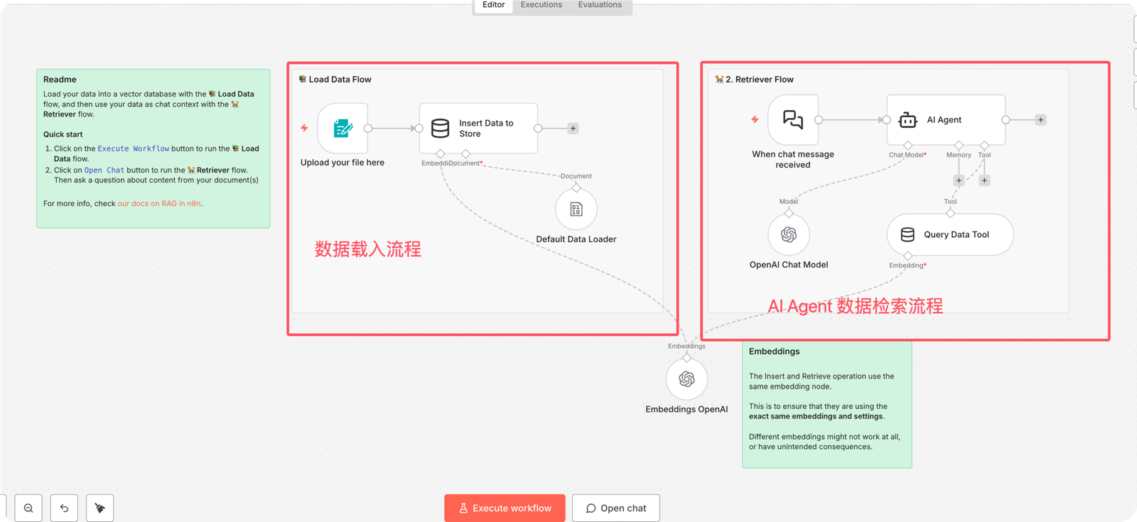Add another Tool to AI Agent
The height and width of the screenshot is (522, 1137).
coord(984,180)
